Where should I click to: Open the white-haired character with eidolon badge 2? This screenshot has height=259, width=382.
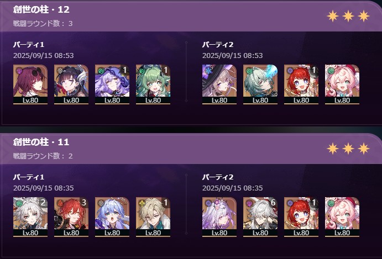coord(30,217)
